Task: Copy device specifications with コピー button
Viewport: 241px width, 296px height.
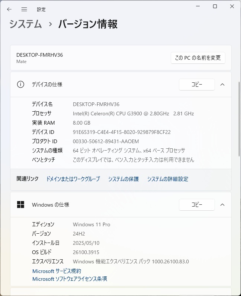Action: coord(197,84)
